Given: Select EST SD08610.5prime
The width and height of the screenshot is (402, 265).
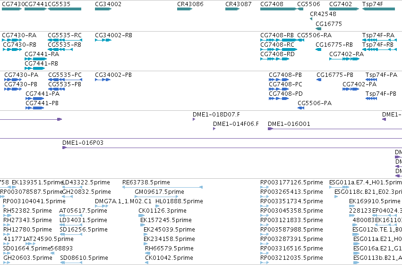Looking at the screenshot, I should (84, 258).
